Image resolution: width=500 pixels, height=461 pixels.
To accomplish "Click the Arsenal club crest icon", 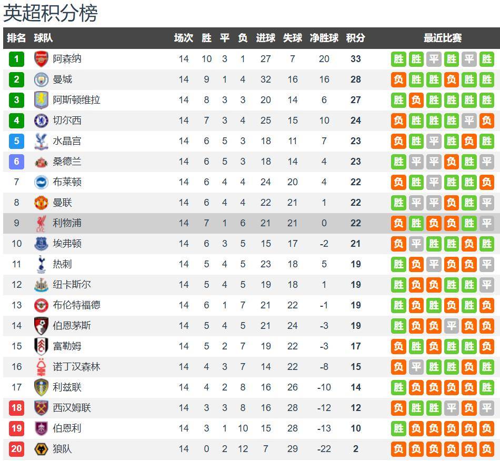I will [41, 59].
